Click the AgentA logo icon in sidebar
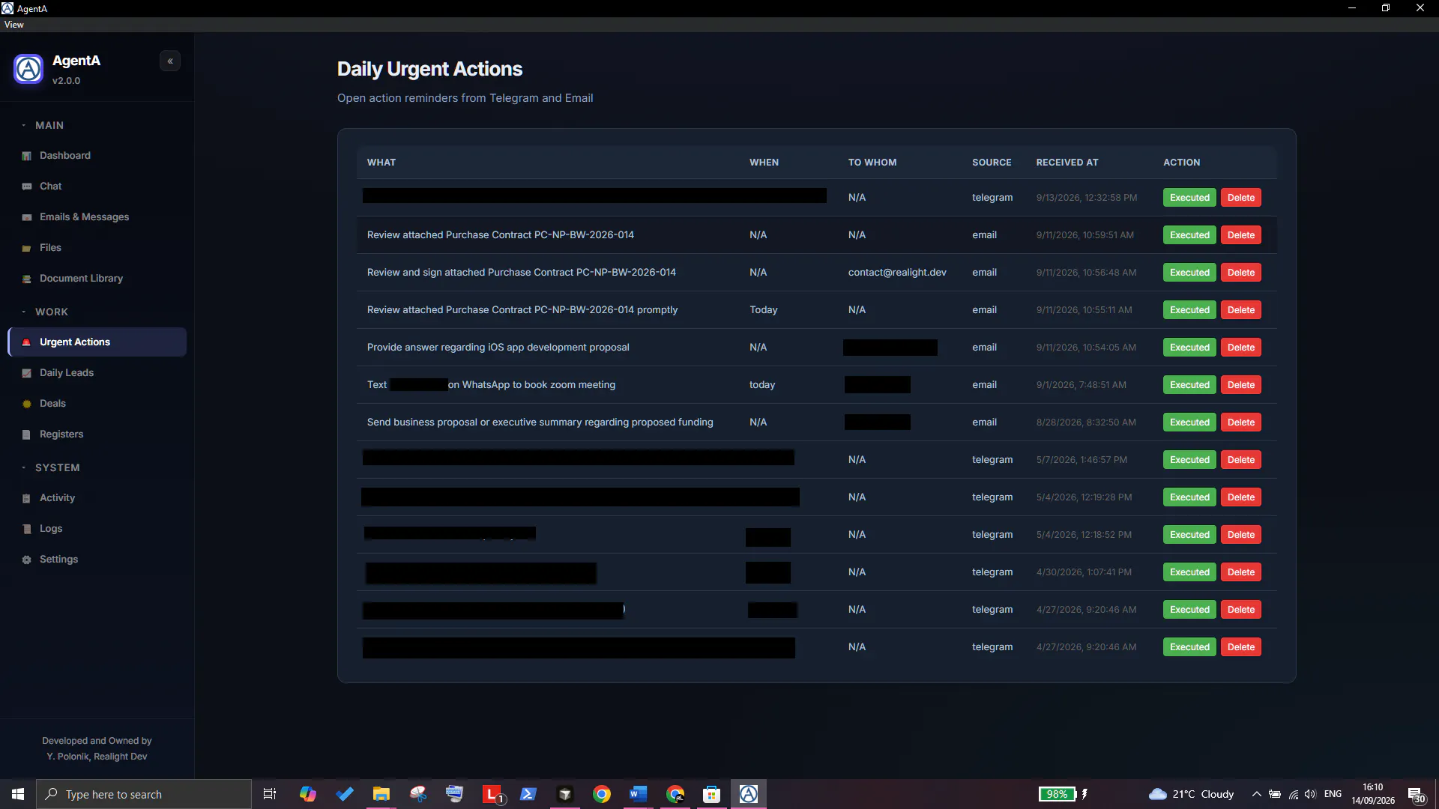This screenshot has width=1439, height=809. (x=28, y=69)
